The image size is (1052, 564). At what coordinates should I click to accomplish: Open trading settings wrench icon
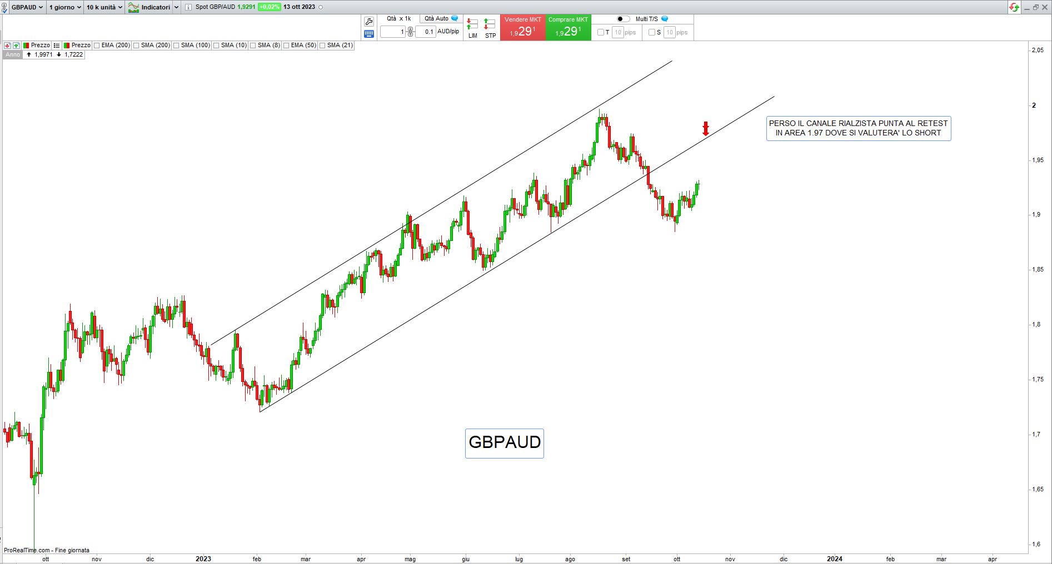tap(369, 22)
